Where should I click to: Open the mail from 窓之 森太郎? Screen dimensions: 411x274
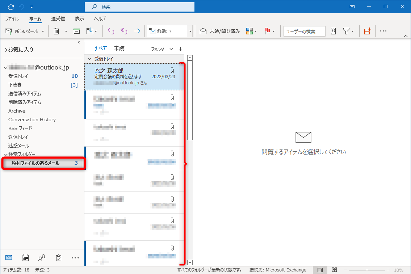(x=134, y=76)
